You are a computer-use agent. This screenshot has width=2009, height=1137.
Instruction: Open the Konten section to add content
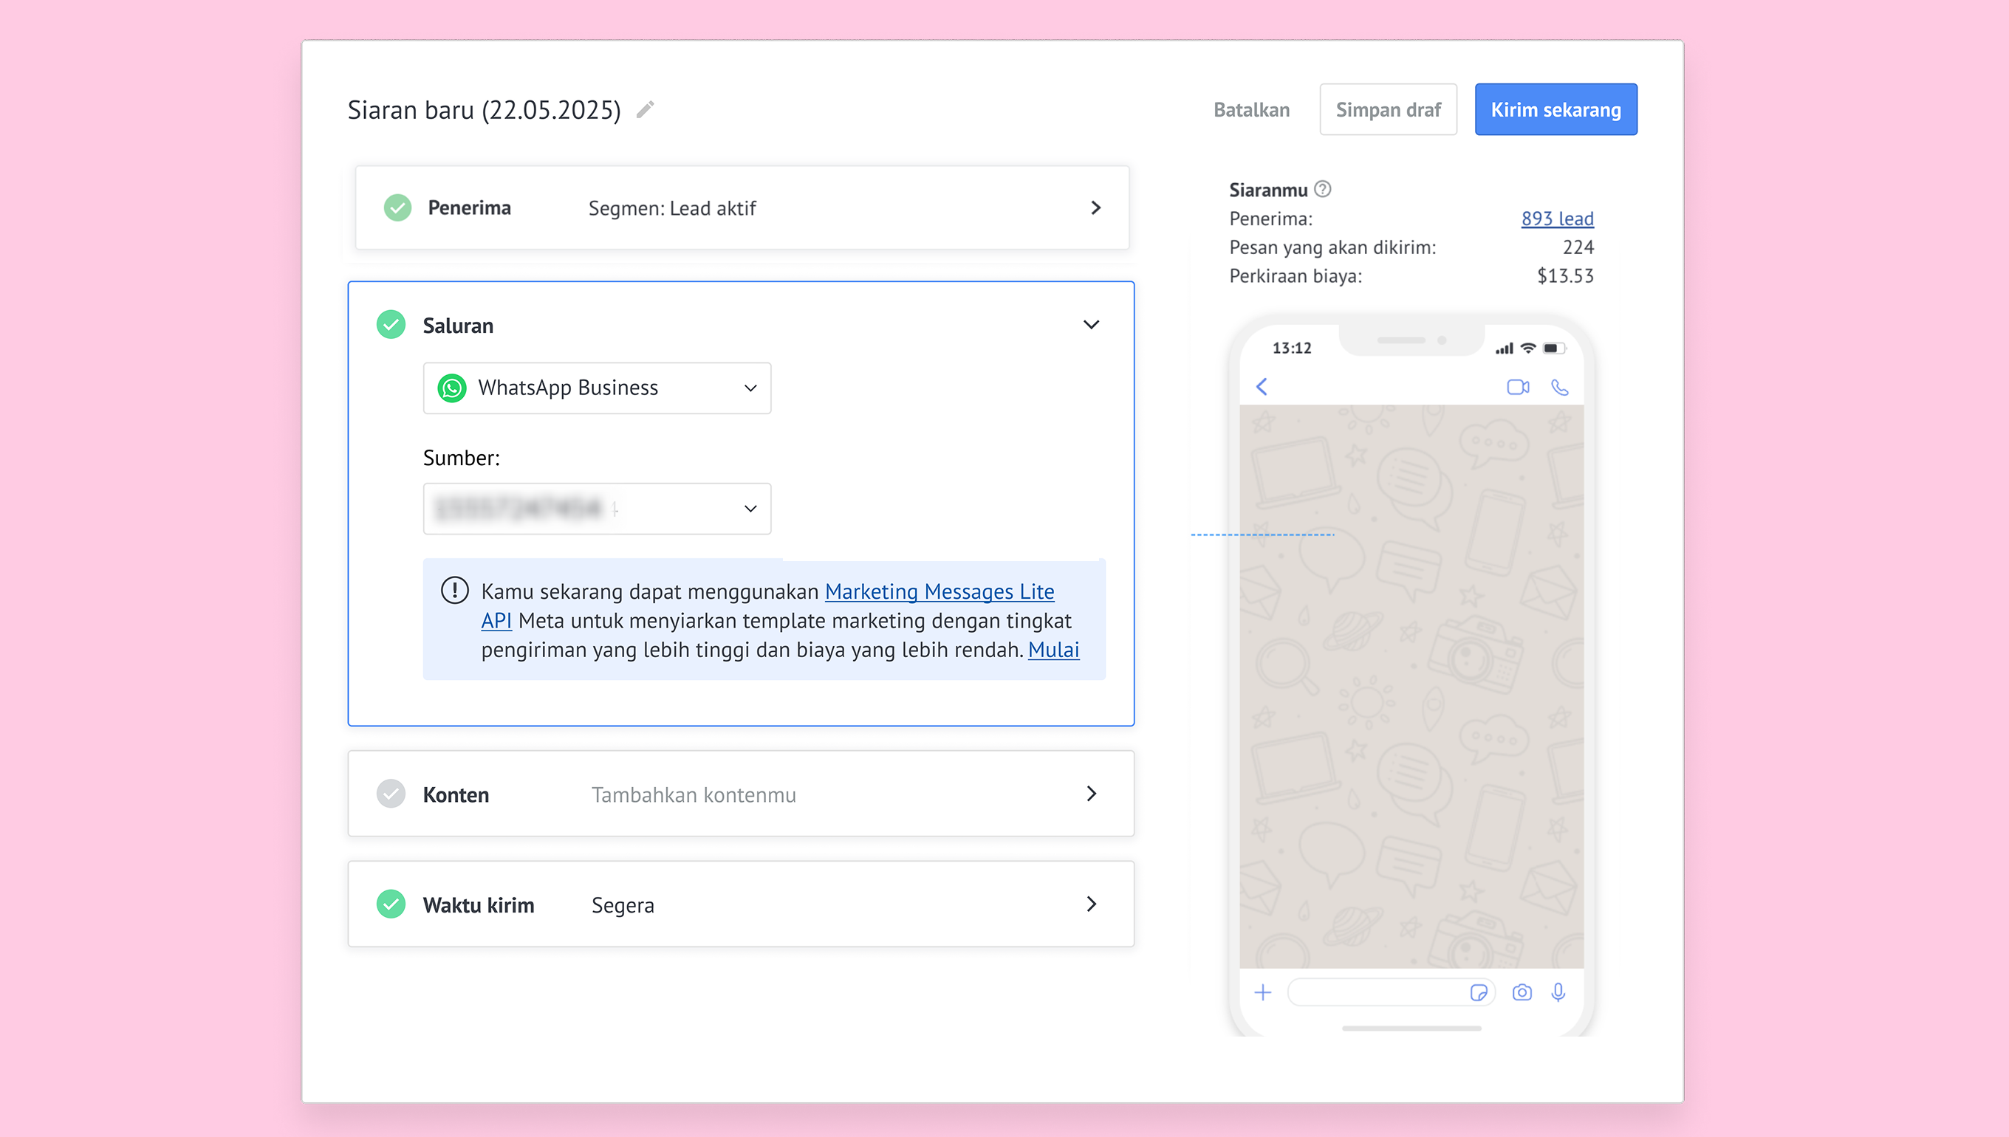tap(1091, 794)
